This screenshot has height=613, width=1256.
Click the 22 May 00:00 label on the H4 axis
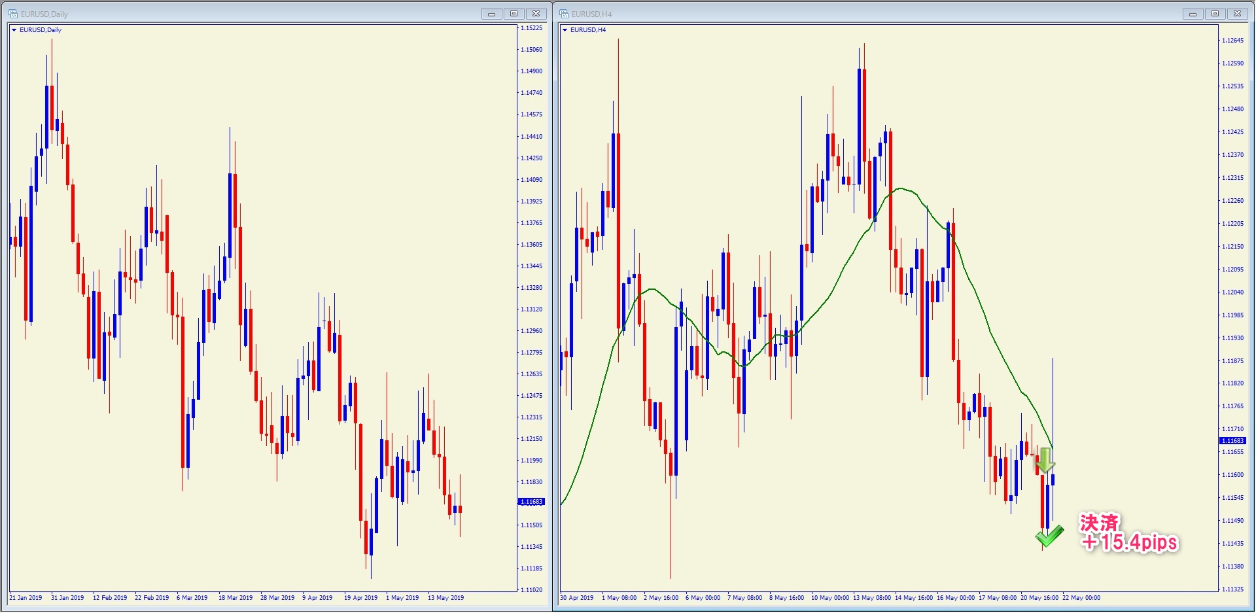pos(1081,598)
